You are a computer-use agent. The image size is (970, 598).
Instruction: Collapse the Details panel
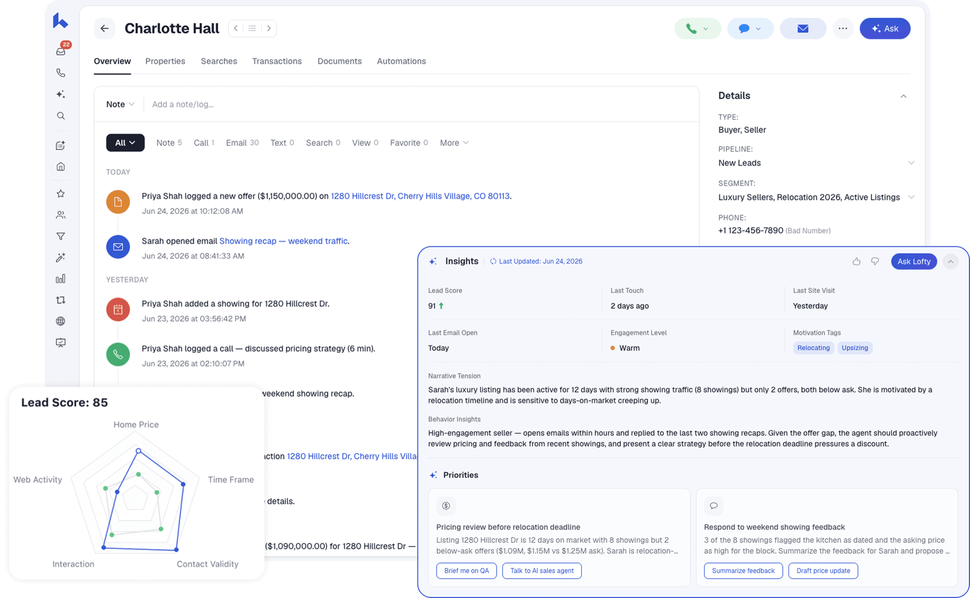[903, 96]
